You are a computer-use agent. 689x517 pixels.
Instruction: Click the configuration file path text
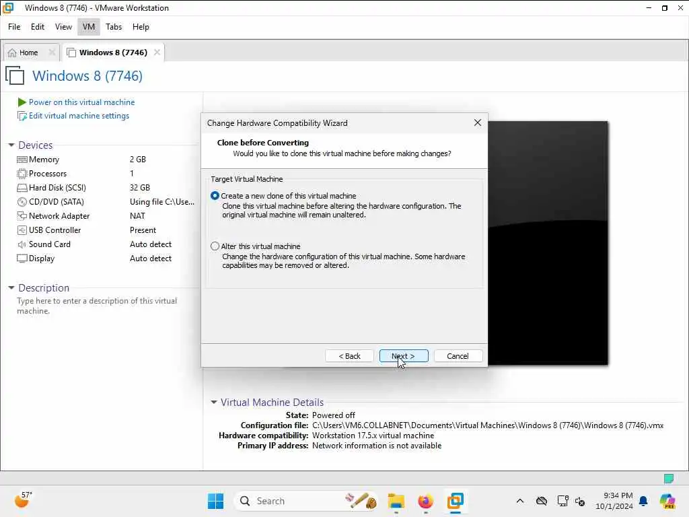tap(488, 425)
